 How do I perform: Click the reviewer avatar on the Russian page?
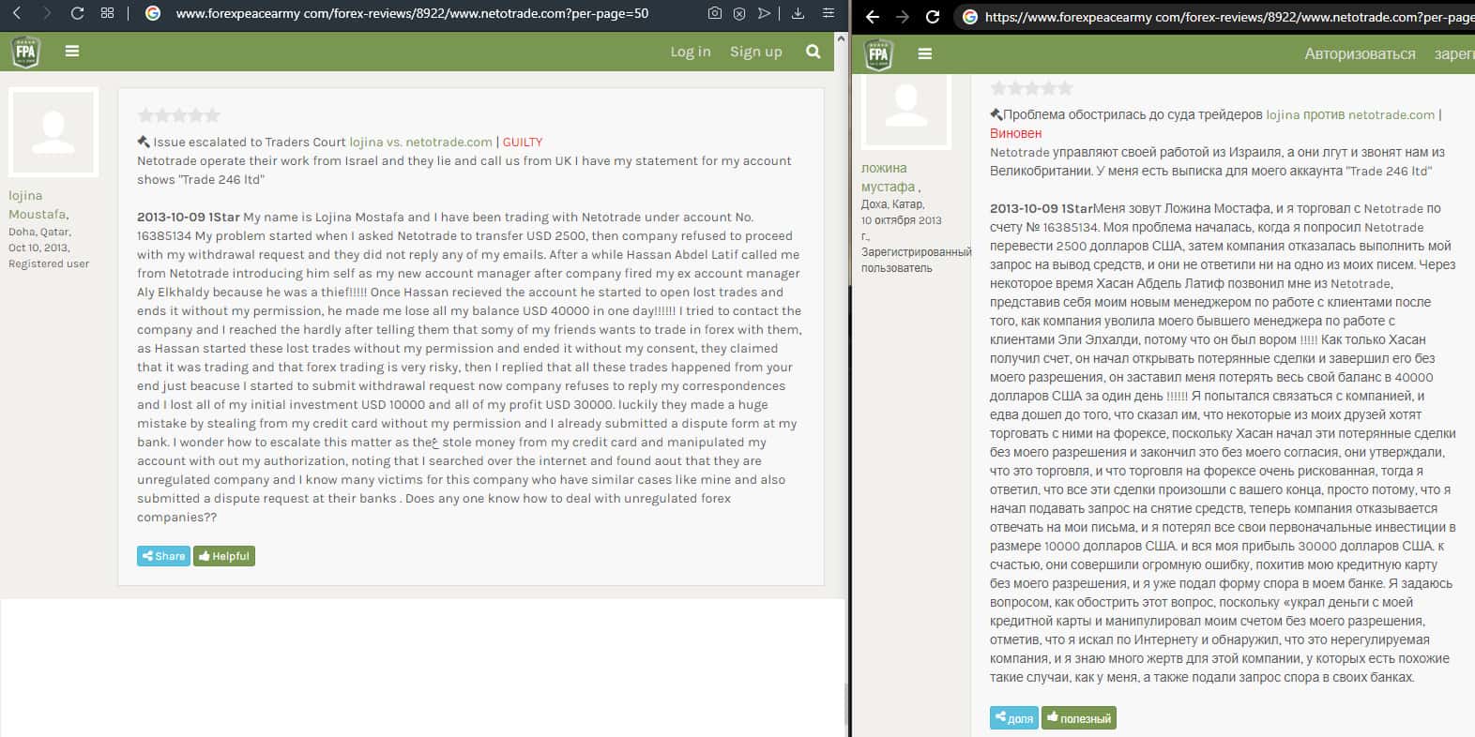[906, 111]
